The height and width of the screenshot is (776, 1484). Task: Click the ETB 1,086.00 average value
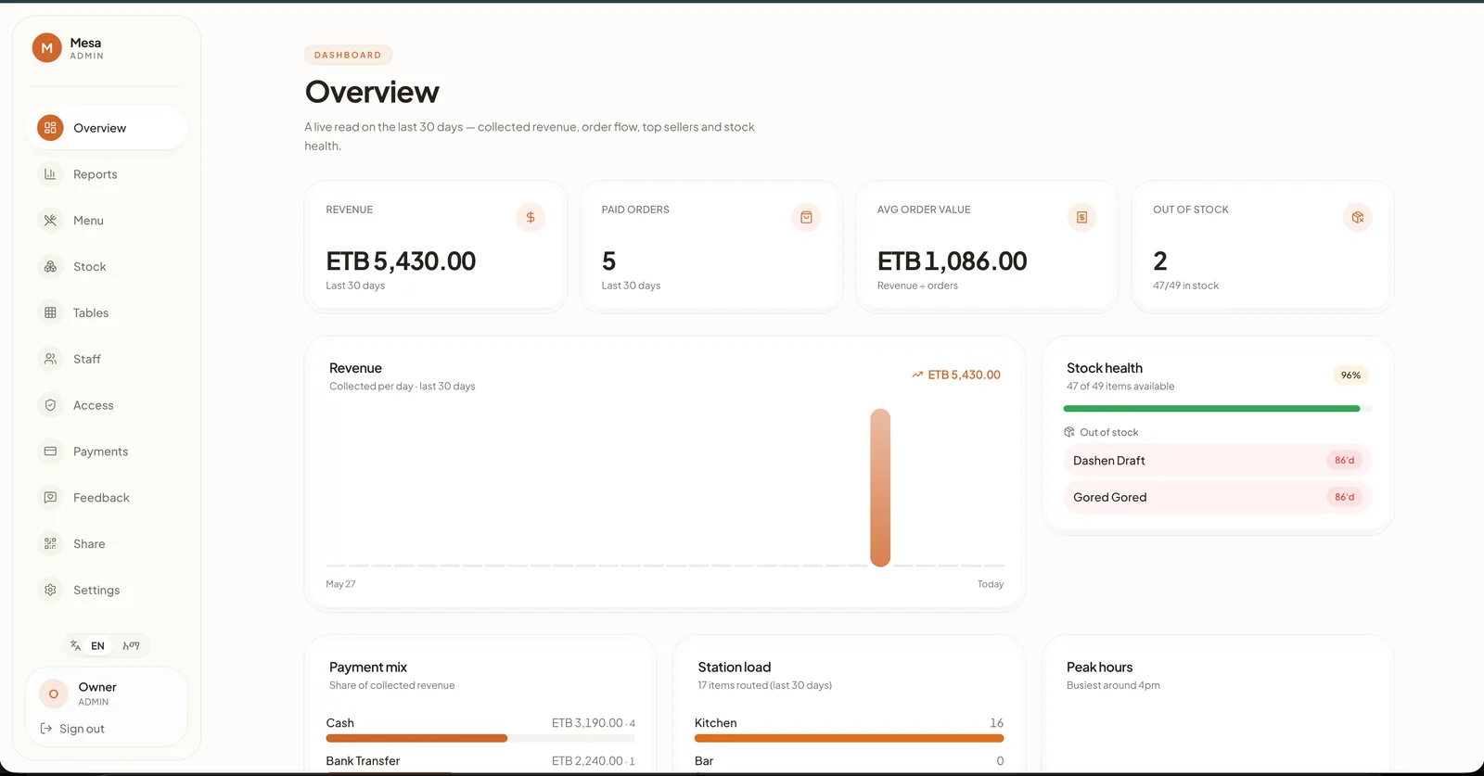click(x=953, y=261)
